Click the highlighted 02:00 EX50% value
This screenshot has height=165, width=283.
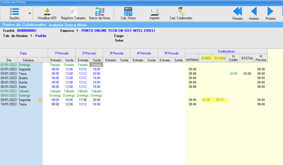[206, 100]
